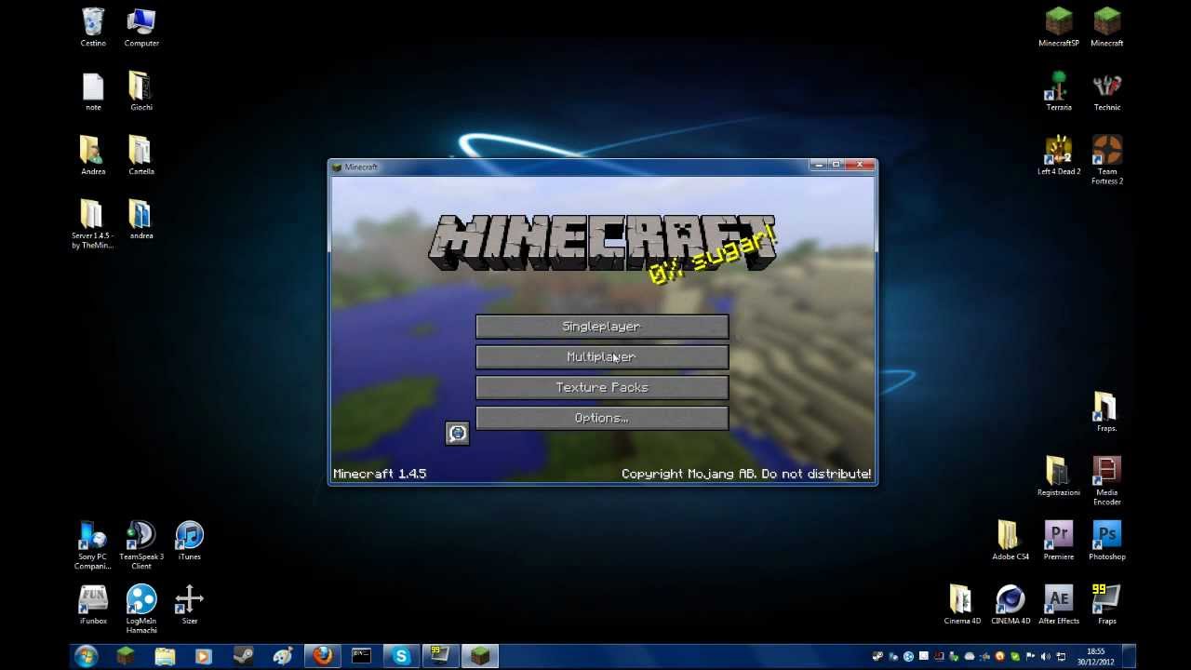Open Texture Packs screen
This screenshot has height=670, width=1191.
(x=602, y=387)
